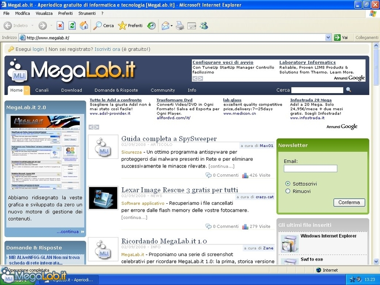Open the File menu
The image size is (380, 285).
point(6,13)
